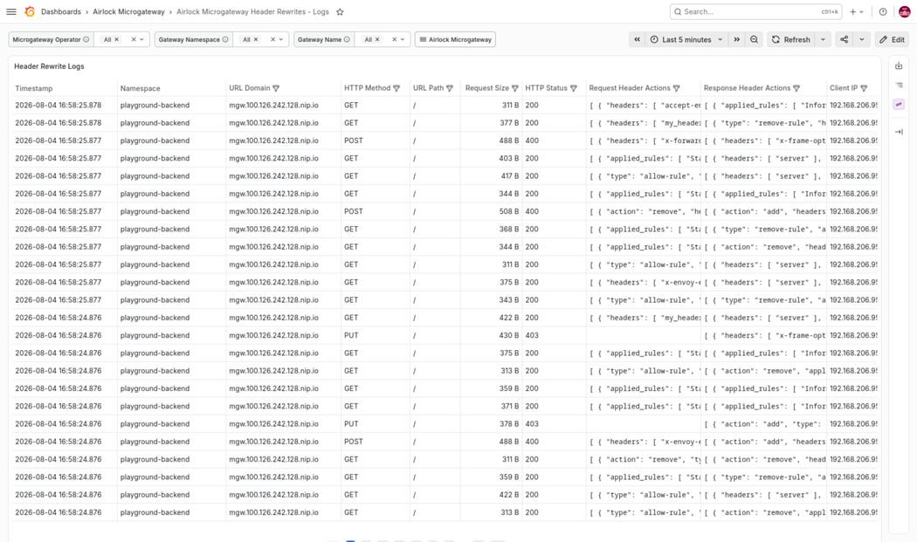Click the Airlock Microgateway dashboard link button

pyautogui.click(x=455, y=40)
